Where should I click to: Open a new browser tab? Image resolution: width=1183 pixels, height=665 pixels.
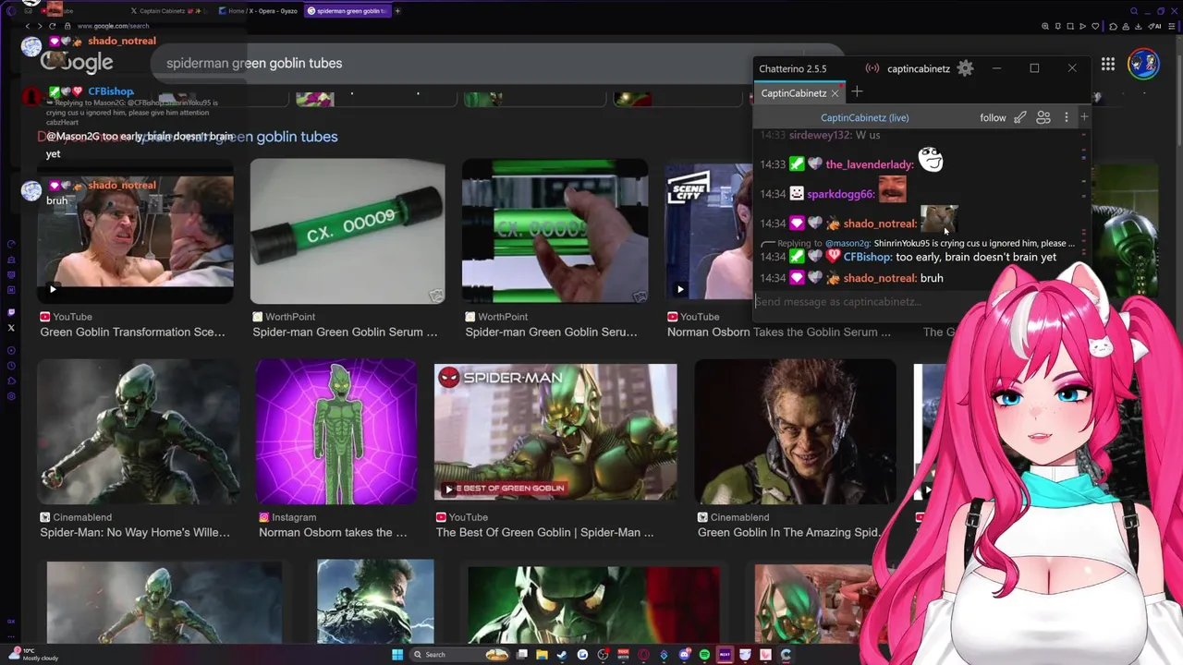[397, 11]
